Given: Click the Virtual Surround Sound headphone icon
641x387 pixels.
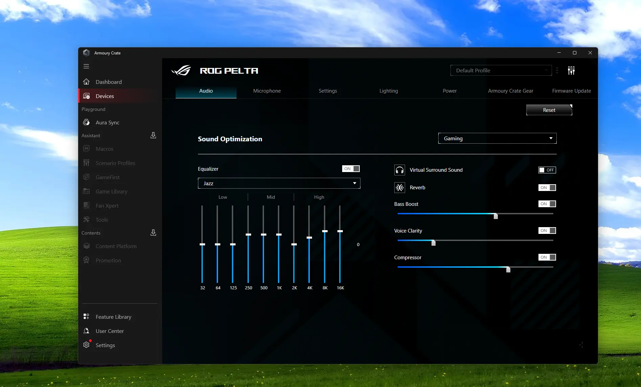Looking at the screenshot, I should click(400, 170).
